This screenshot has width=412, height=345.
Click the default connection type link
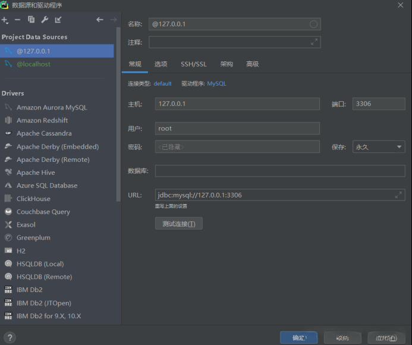point(162,84)
